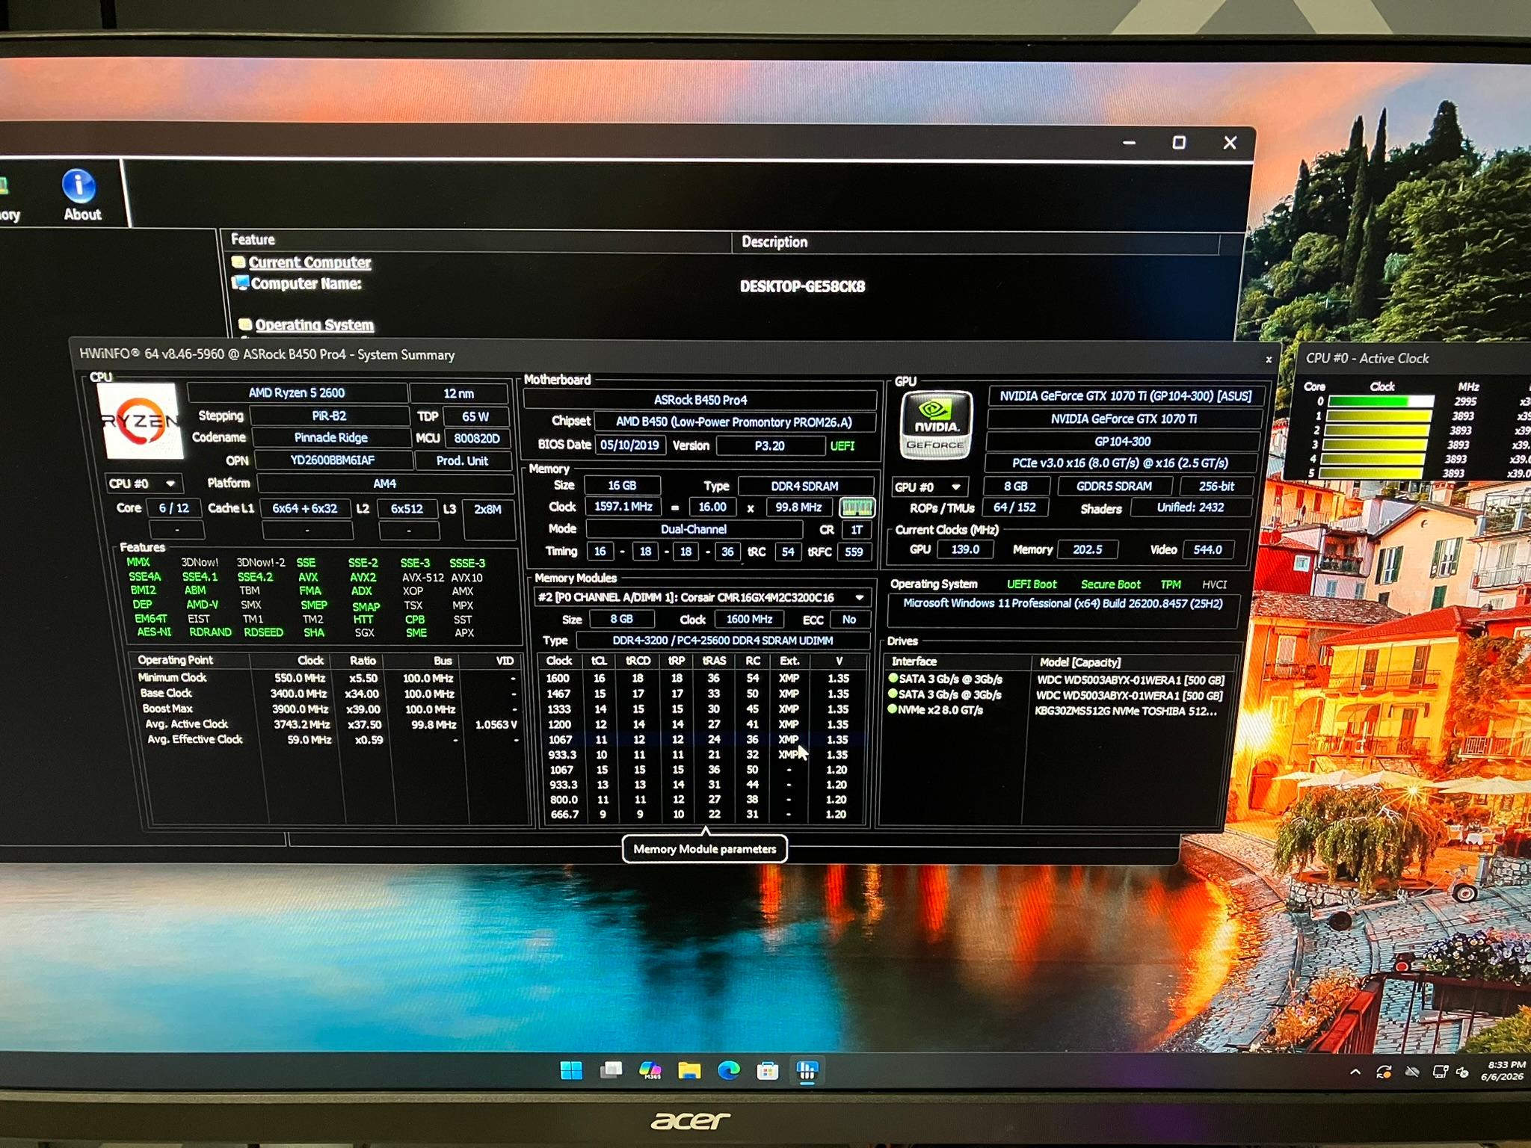Open Microsoft Store from the taskbar
The height and width of the screenshot is (1148, 1531).
click(x=768, y=1070)
